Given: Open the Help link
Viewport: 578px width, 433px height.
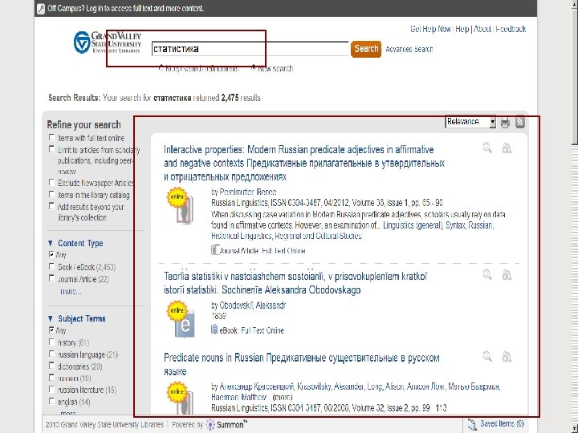Looking at the screenshot, I should click(x=462, y=29).
